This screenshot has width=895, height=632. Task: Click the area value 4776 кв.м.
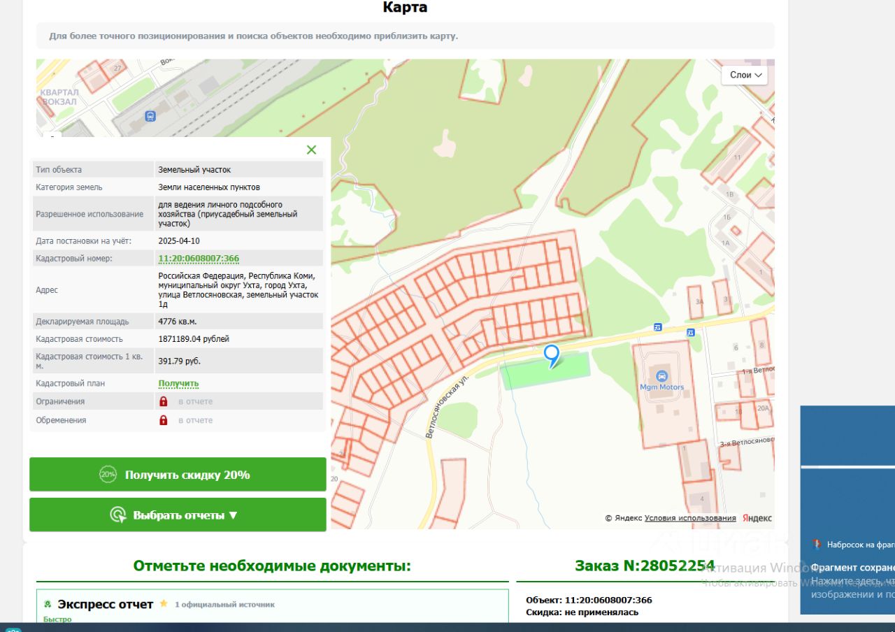coord(178,322)
